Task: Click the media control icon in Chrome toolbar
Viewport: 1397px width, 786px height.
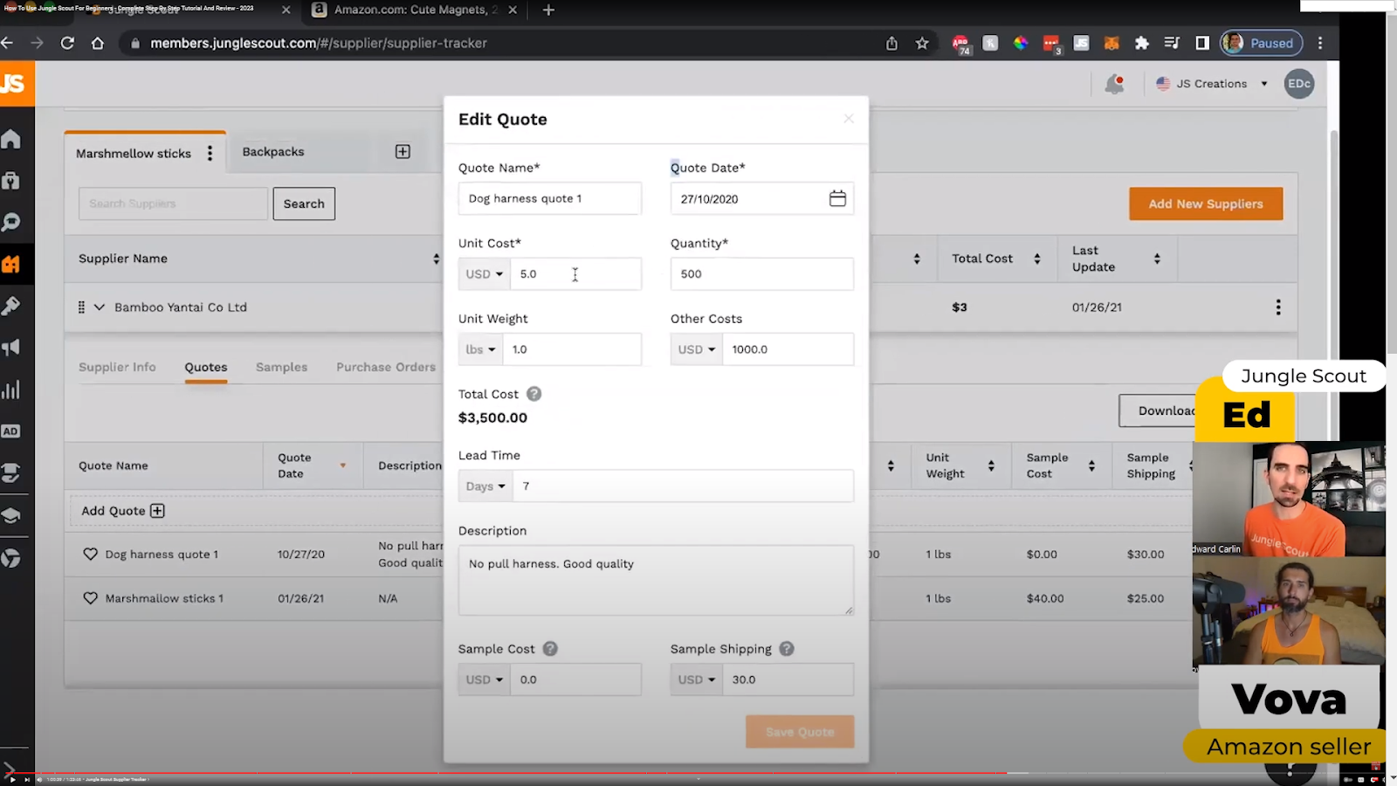Action: click(x=1172, y=43)
